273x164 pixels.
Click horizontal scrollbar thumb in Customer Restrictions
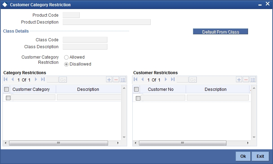point(183,143)
